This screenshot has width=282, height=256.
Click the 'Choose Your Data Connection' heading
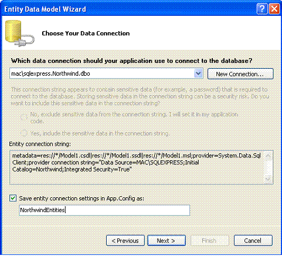pos(86,33)
